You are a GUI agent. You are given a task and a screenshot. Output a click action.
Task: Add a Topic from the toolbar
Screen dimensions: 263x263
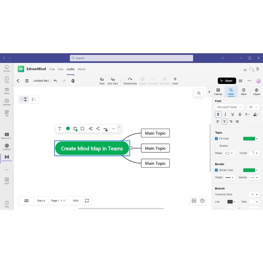[x=102, y=81]
